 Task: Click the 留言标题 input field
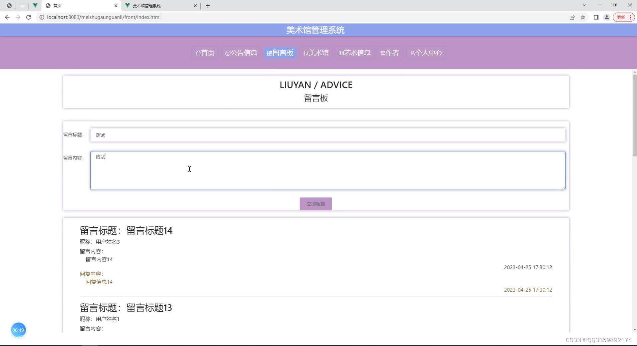(328, 135)
